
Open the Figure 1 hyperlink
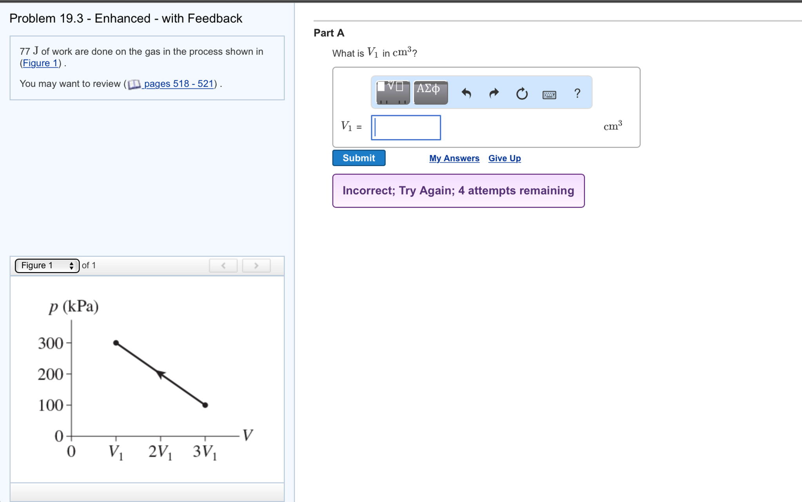40,63
